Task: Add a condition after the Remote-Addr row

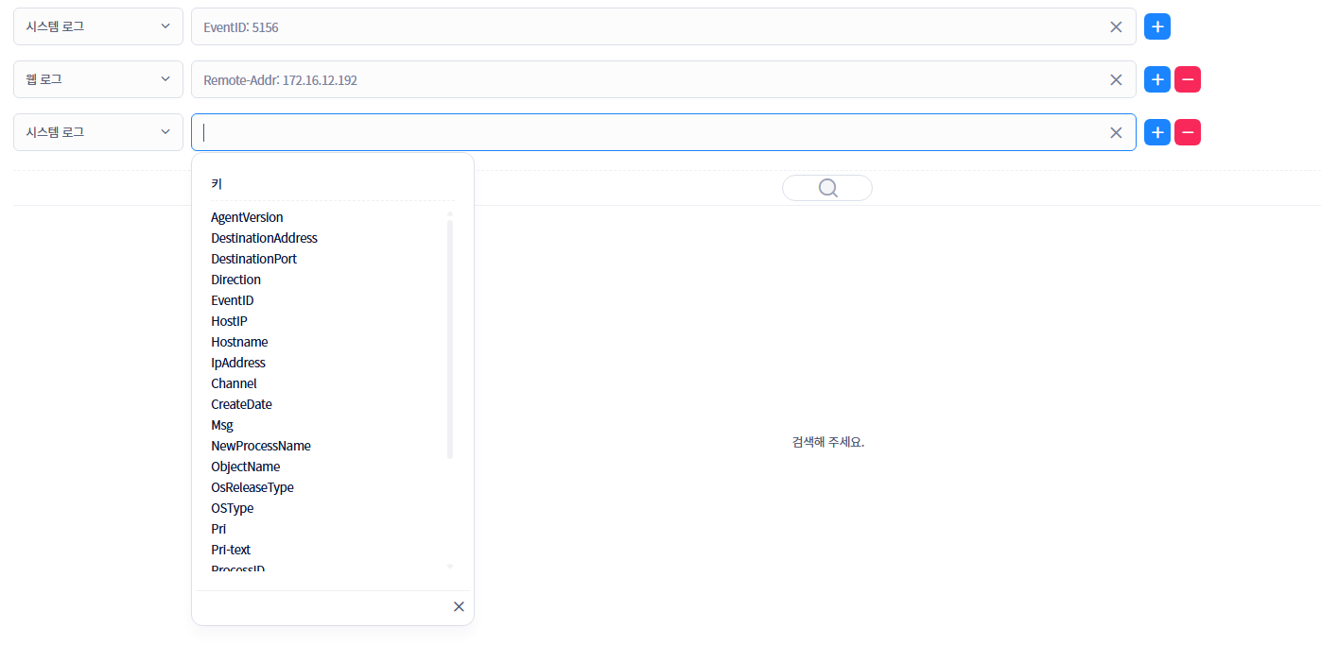Action: tap(1156, 79)
